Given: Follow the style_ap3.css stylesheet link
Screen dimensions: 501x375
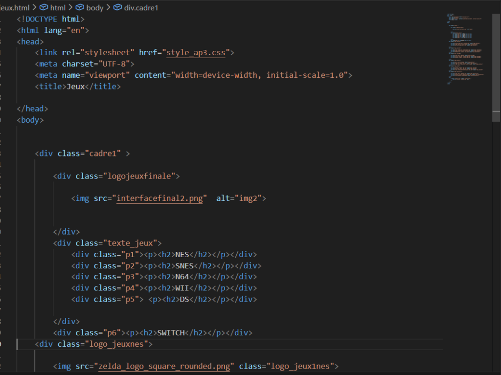Looking at the screenshot, I should coord(196,53).
